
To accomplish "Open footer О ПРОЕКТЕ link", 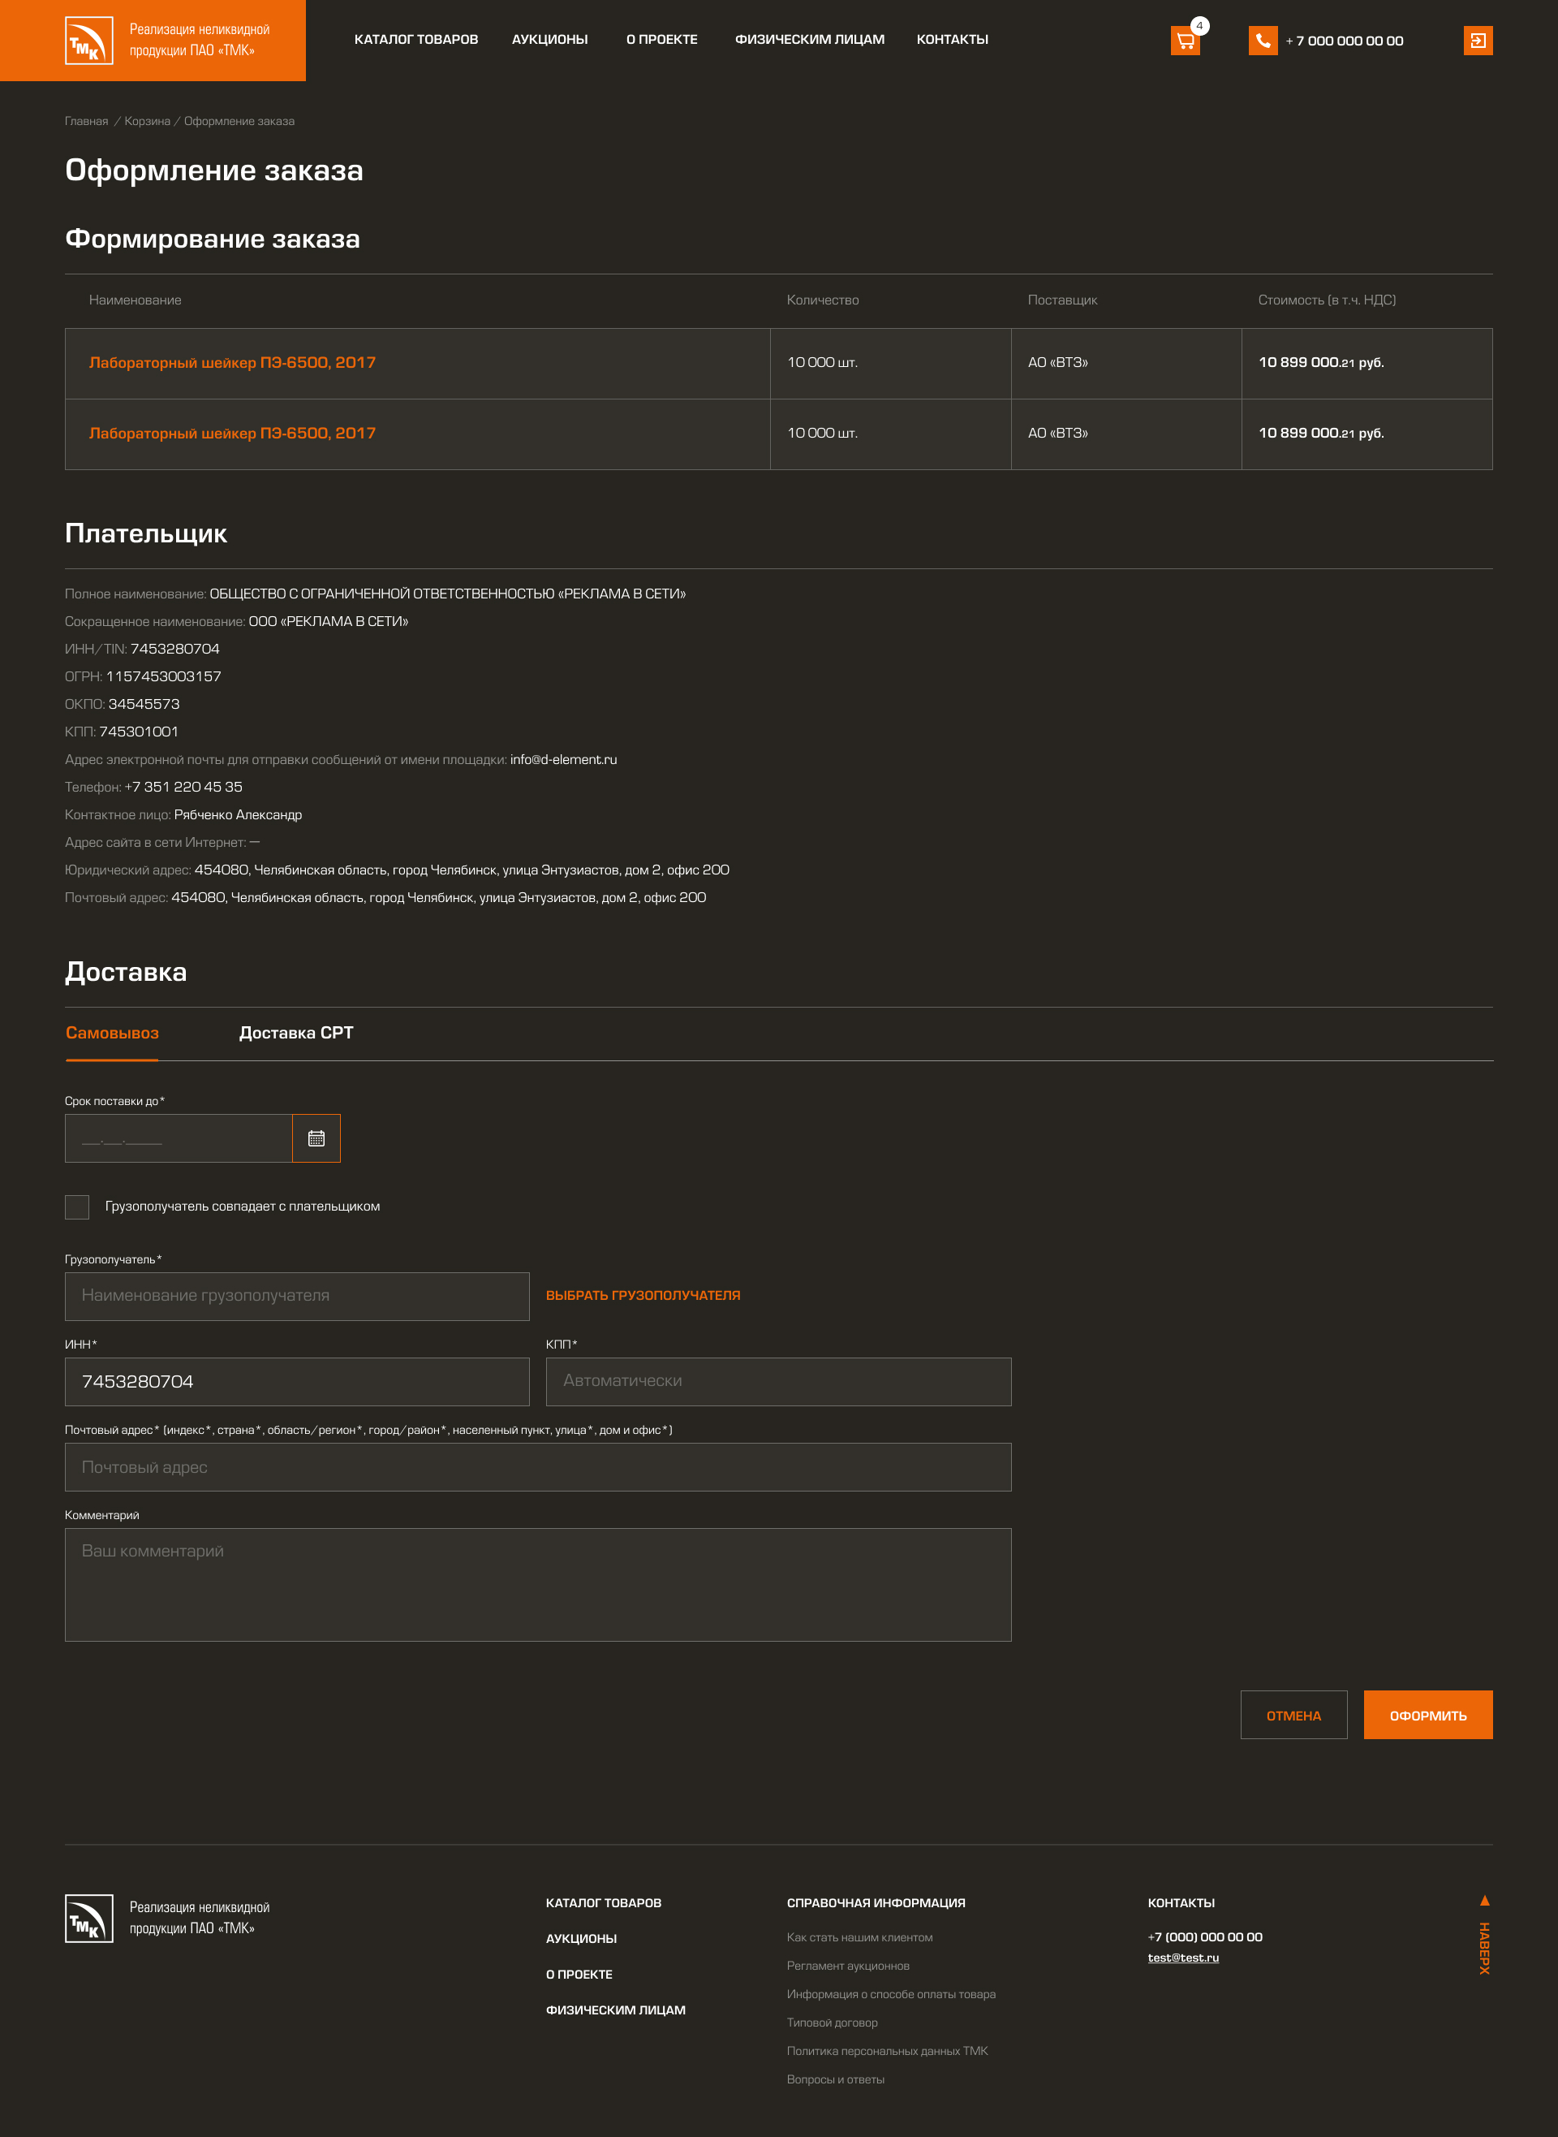I will pyautogui.click(x=579, y=1975).
